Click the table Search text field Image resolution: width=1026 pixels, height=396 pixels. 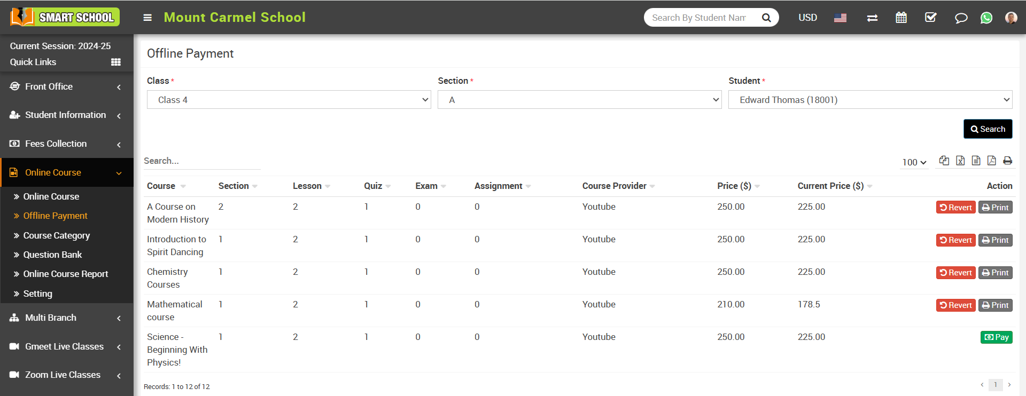[x=201, y=161]
